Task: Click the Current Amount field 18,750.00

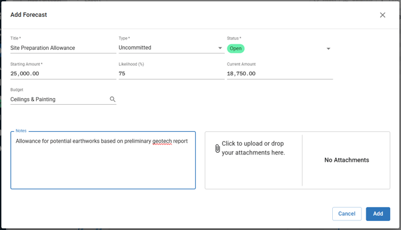Action: [280, 74]
